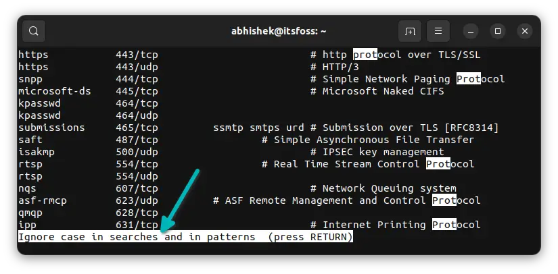This screenshot has height=274, width=558.
Task: Click the "submissions" service entry
Action: pyautogui.click(x=51, y=128)
